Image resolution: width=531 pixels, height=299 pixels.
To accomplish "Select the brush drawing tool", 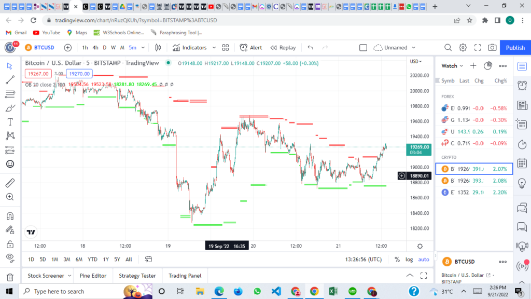I will [x=10, y=108].
